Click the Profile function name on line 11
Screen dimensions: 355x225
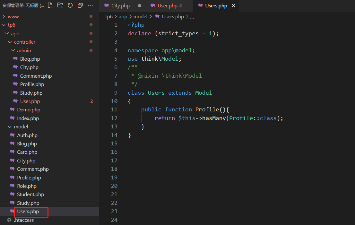point(207,109)
